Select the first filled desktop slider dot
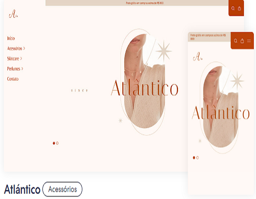This screenshot has width=256, height=199. click(x=54, y=143)
